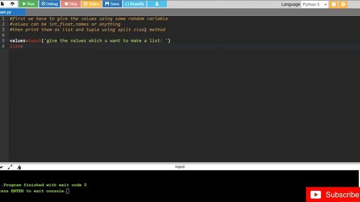Run the program with the Run button
The image size is (360, 202).
[x=29, y=4]
